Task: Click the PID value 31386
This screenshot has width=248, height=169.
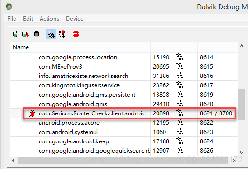Action: tap(161, 76)
